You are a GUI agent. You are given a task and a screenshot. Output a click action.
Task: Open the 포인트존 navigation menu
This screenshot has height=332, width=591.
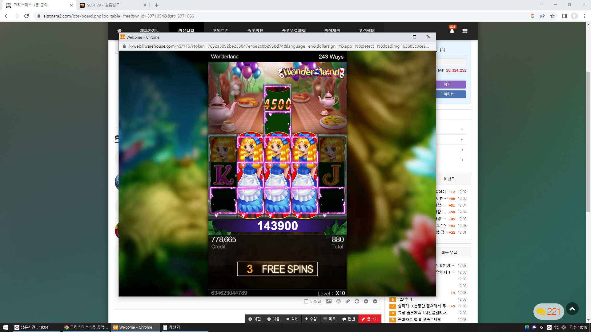point(221,30)
